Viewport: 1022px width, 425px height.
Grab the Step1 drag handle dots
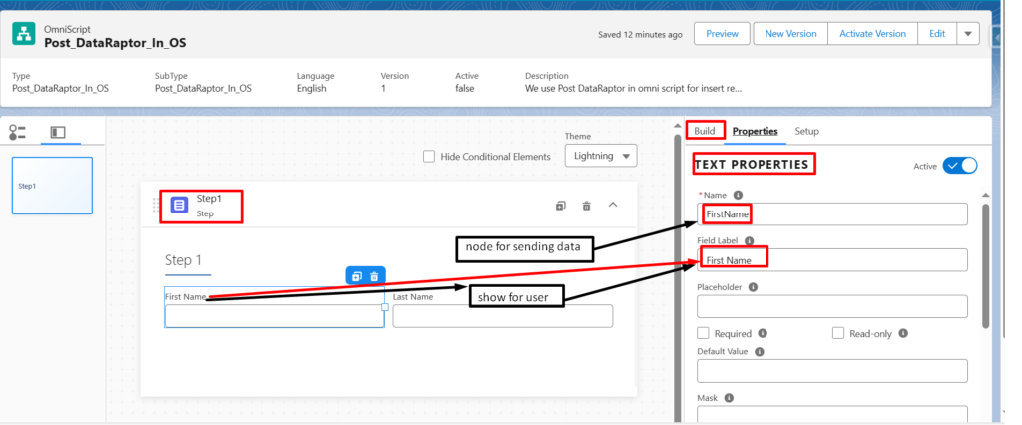tap(156, 205)
